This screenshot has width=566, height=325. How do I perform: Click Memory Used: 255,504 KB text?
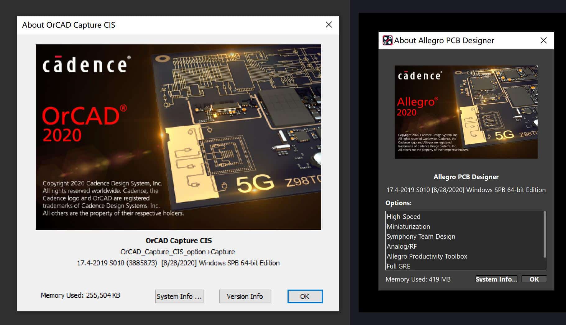coord(80,295)
